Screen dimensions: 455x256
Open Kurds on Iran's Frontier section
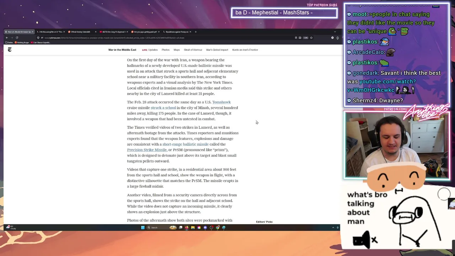coord(245,50)
